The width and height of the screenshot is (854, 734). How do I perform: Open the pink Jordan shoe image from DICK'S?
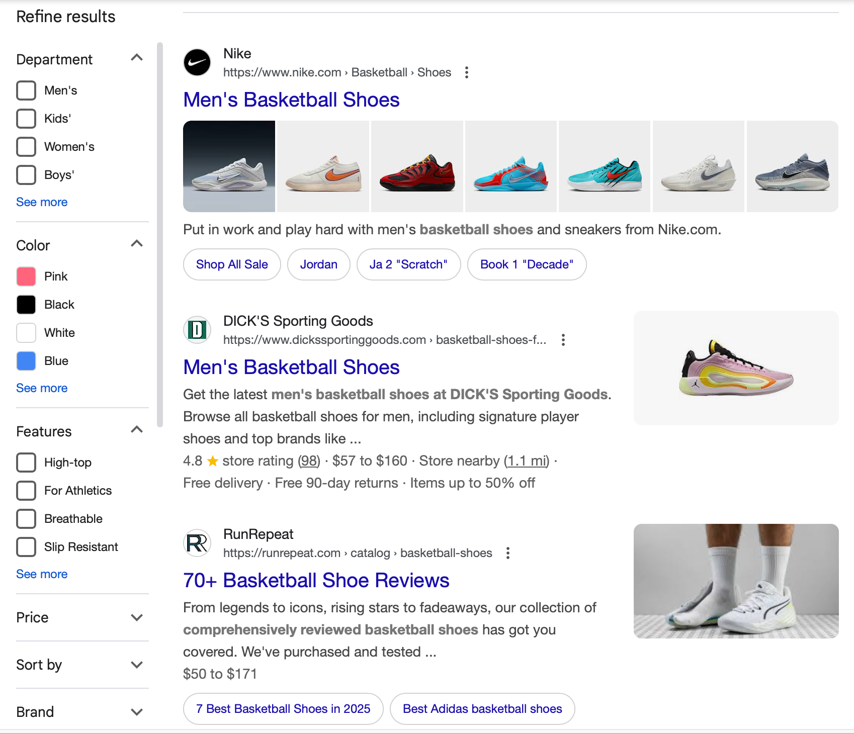(736, 368)
